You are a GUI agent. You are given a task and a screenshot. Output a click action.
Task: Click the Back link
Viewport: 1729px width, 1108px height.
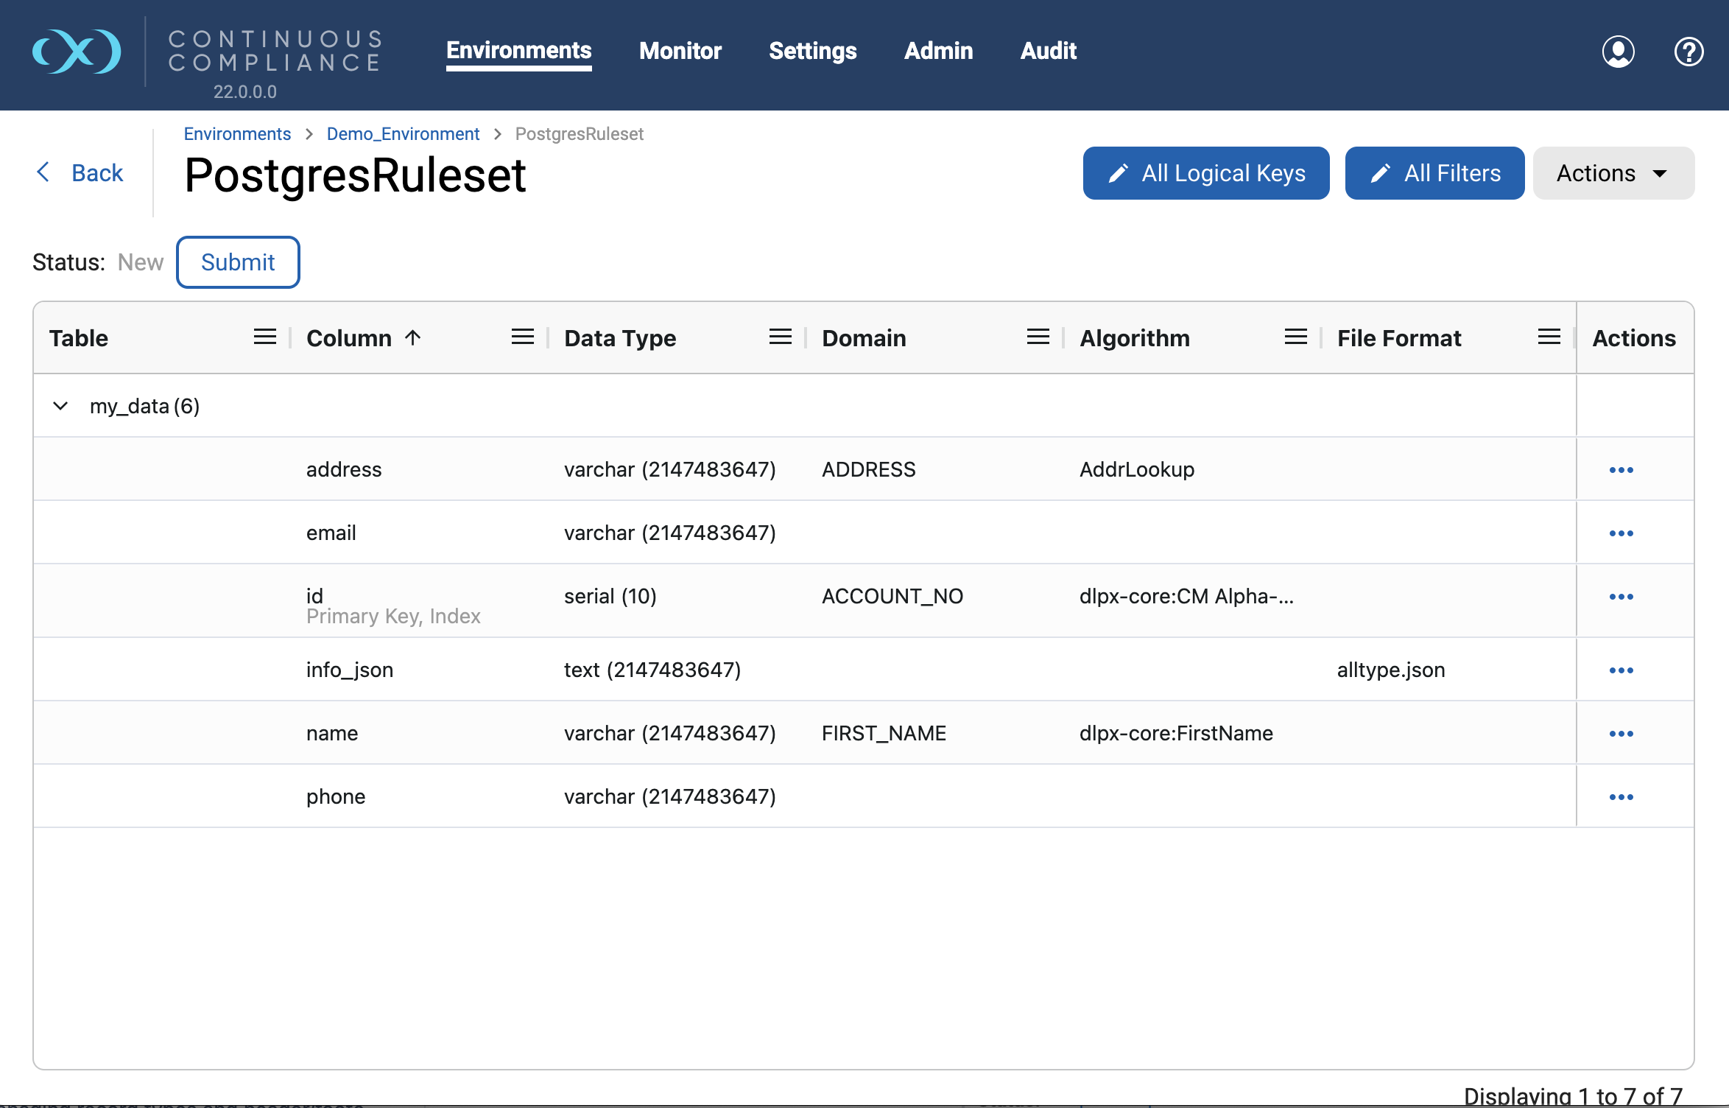pos(80,173)
